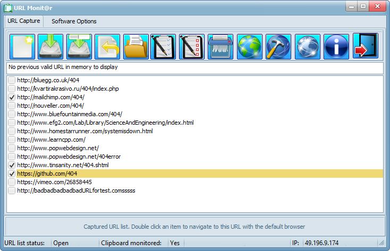390x251 pixels.
Task: Click the save to disk icon with green arrow
Action: click(x=50, y=47)
